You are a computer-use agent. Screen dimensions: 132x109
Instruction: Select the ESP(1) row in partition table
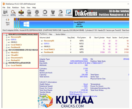tap(84, 44)
